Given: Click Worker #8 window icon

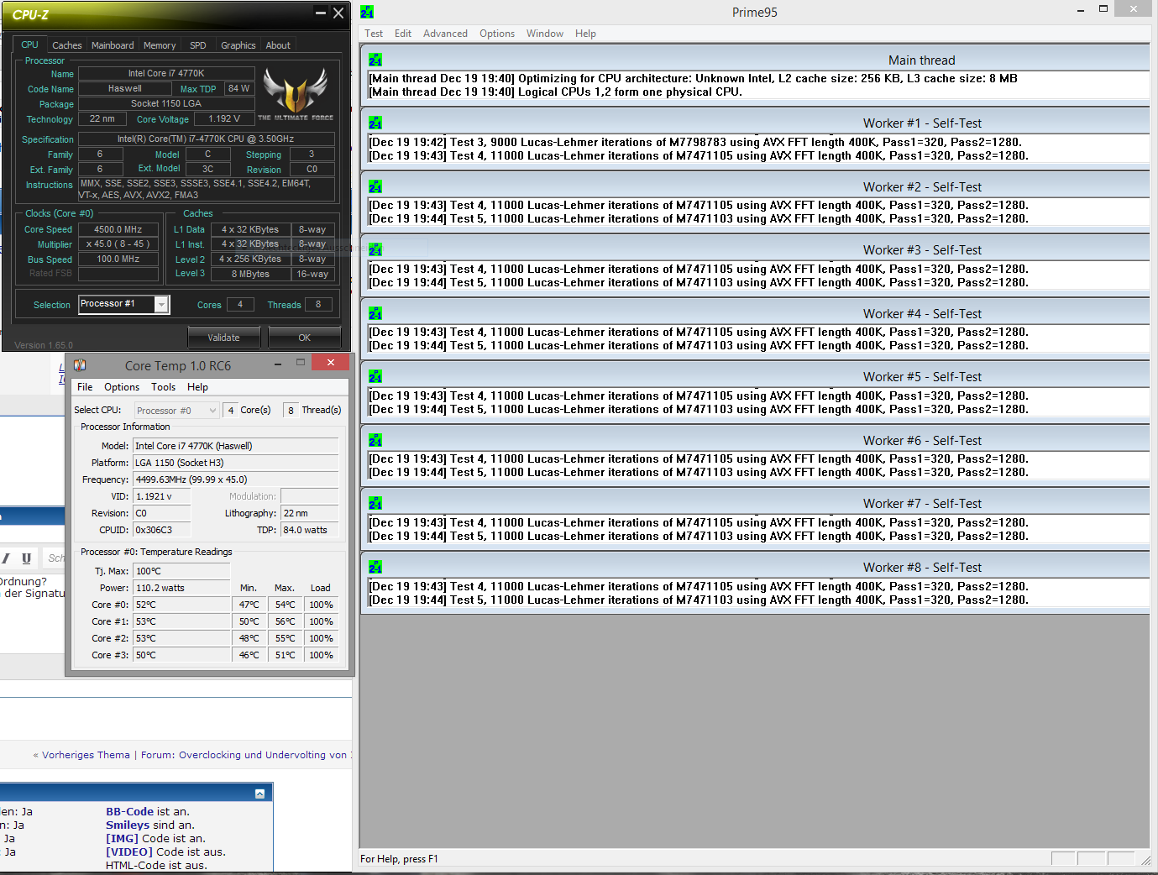Looking at the screenshot, I should coord(375,567).
